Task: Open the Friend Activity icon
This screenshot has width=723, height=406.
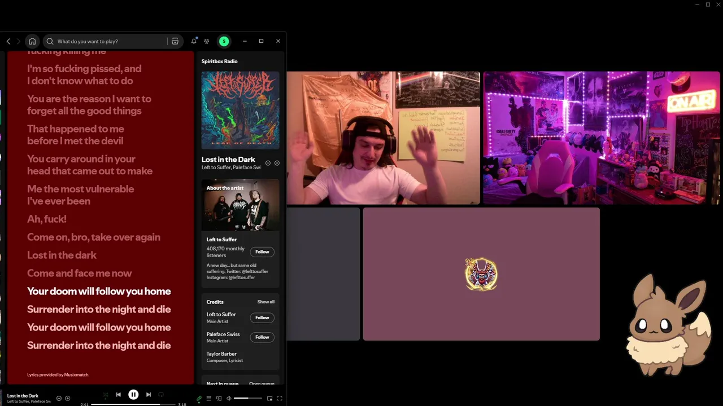Action: [207, 41]
